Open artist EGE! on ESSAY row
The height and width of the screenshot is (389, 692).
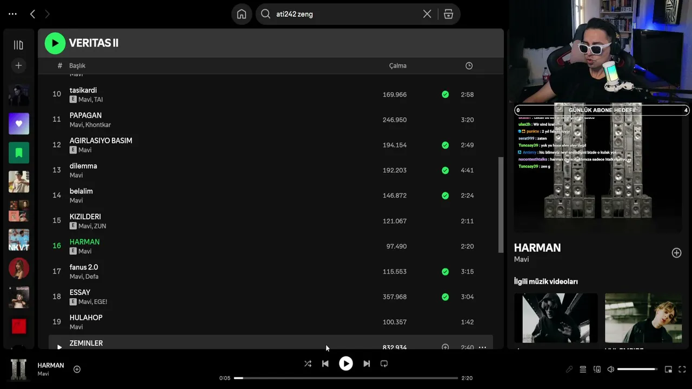[101, 302]
